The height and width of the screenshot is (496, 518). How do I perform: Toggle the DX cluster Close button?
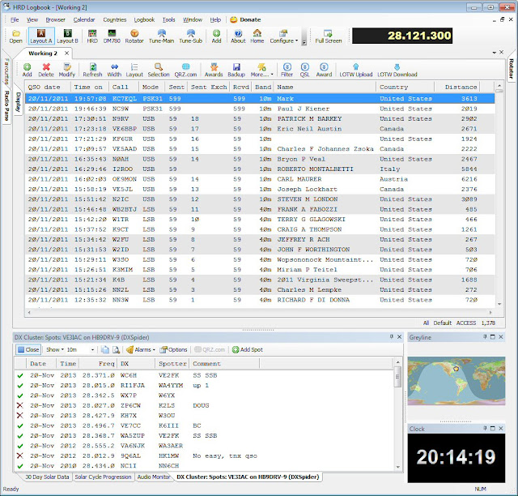tap(28, 350)
